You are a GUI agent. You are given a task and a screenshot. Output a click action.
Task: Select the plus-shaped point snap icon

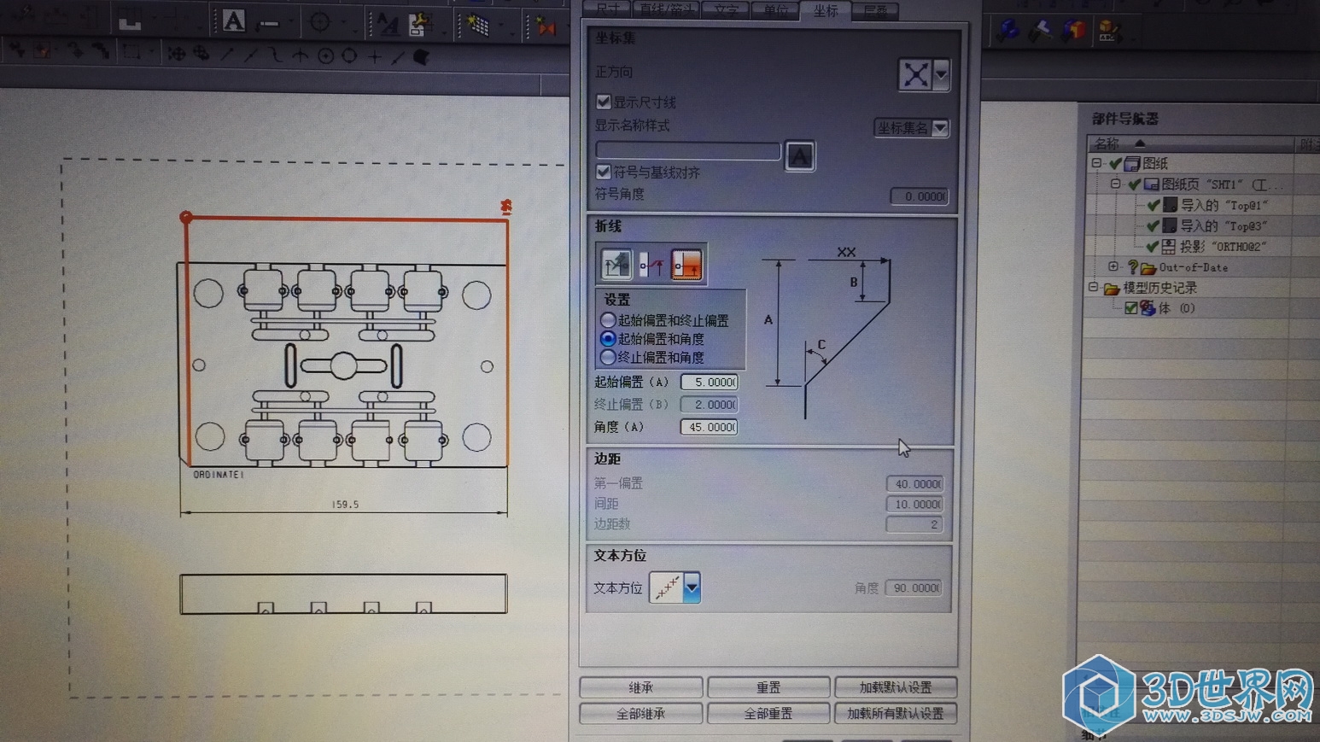[374, 57]
